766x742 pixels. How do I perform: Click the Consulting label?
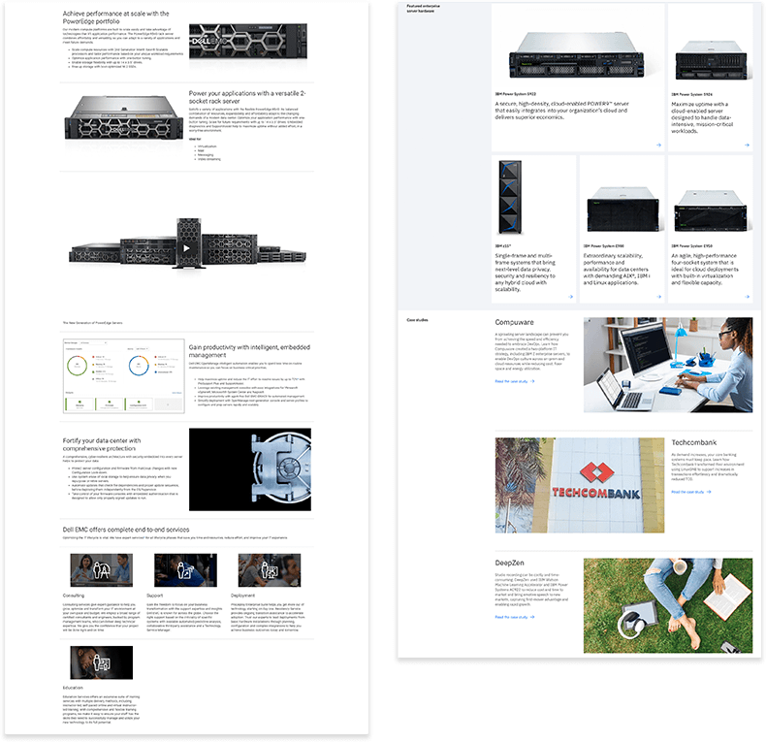tap(74, 596)
